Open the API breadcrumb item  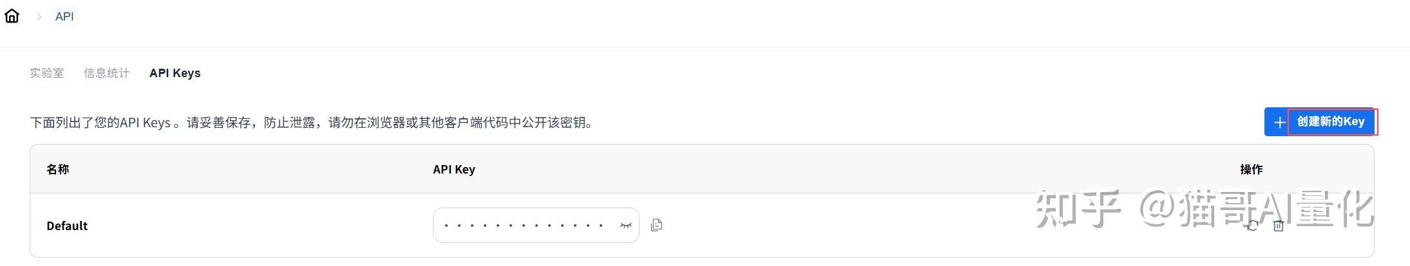click(x=64, y=17)
